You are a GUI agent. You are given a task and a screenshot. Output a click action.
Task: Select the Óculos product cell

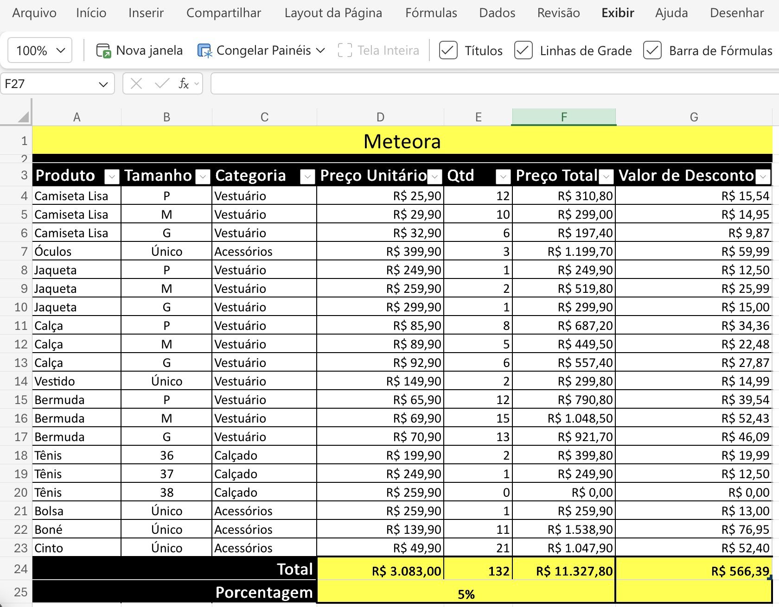click(77, 251)
